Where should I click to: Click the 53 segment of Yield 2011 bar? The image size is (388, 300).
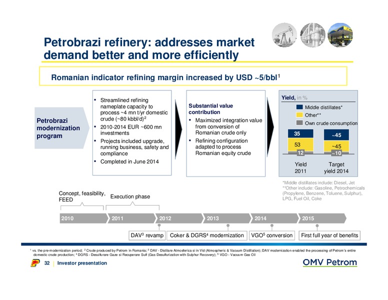point(300,145)
